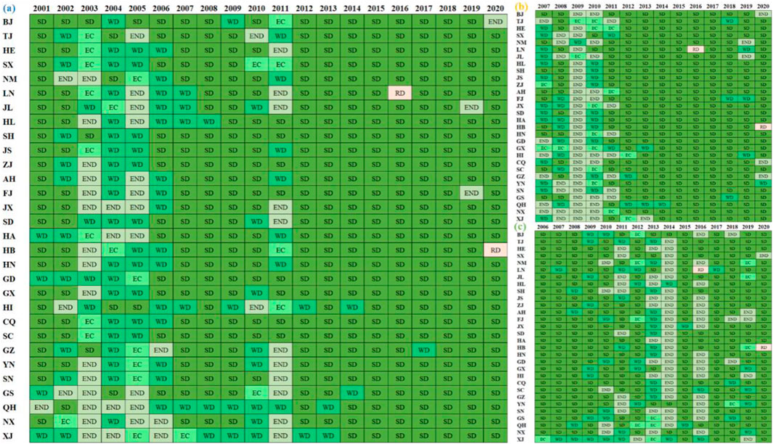Viewport: 773px width, 444px height.
Task: Click panel (a) GZ row's 2006 END cell
Action: [x=160, y=350]
